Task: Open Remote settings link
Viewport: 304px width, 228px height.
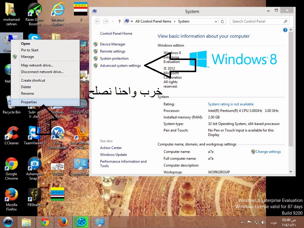Action: pos(113,51)
